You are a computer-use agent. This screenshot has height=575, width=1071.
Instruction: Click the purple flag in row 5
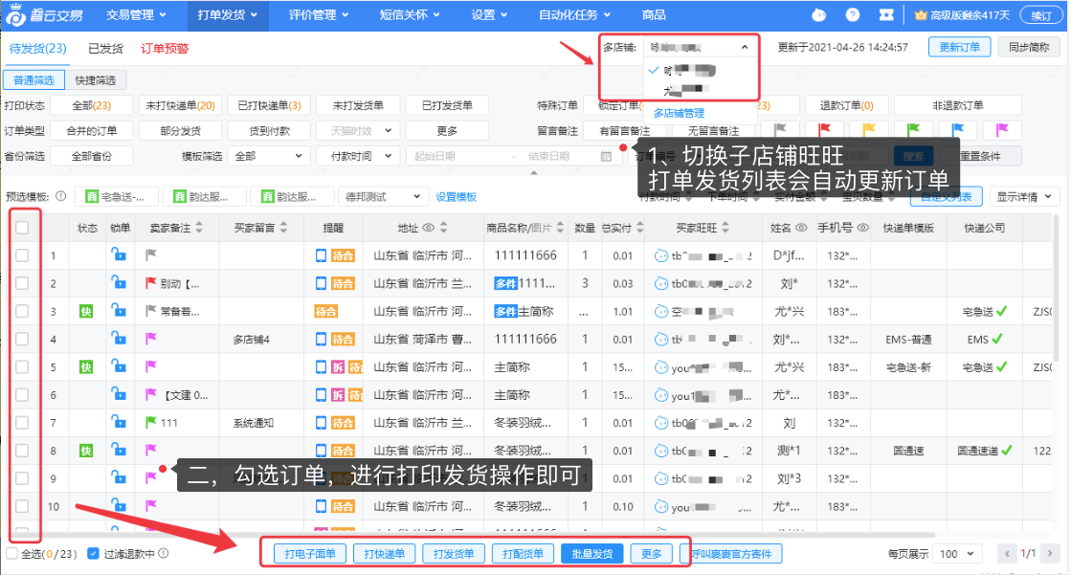(x=151, y=366)
